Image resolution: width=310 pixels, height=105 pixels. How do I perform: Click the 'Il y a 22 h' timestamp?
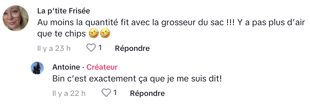69,93
